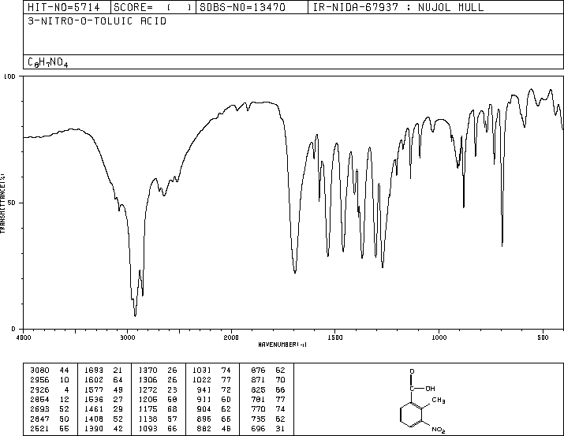The height and width of the screenshot is (436, 564).
Task: Select the compound name 3-NITRO-O-TOLUIC ACID
Action: coord(97,21)
